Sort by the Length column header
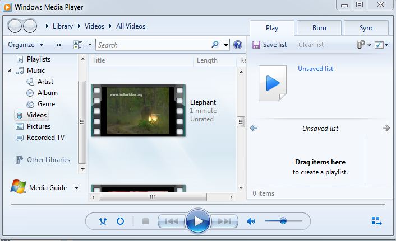 click(215, 60)
